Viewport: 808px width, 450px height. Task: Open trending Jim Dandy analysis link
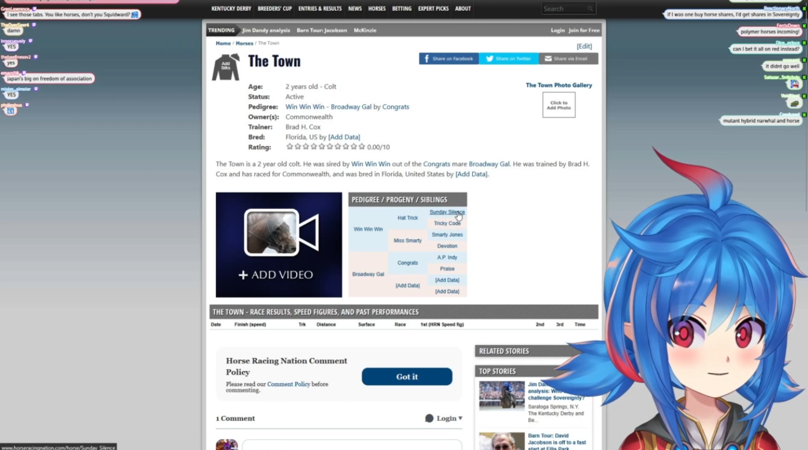point(266,30)
